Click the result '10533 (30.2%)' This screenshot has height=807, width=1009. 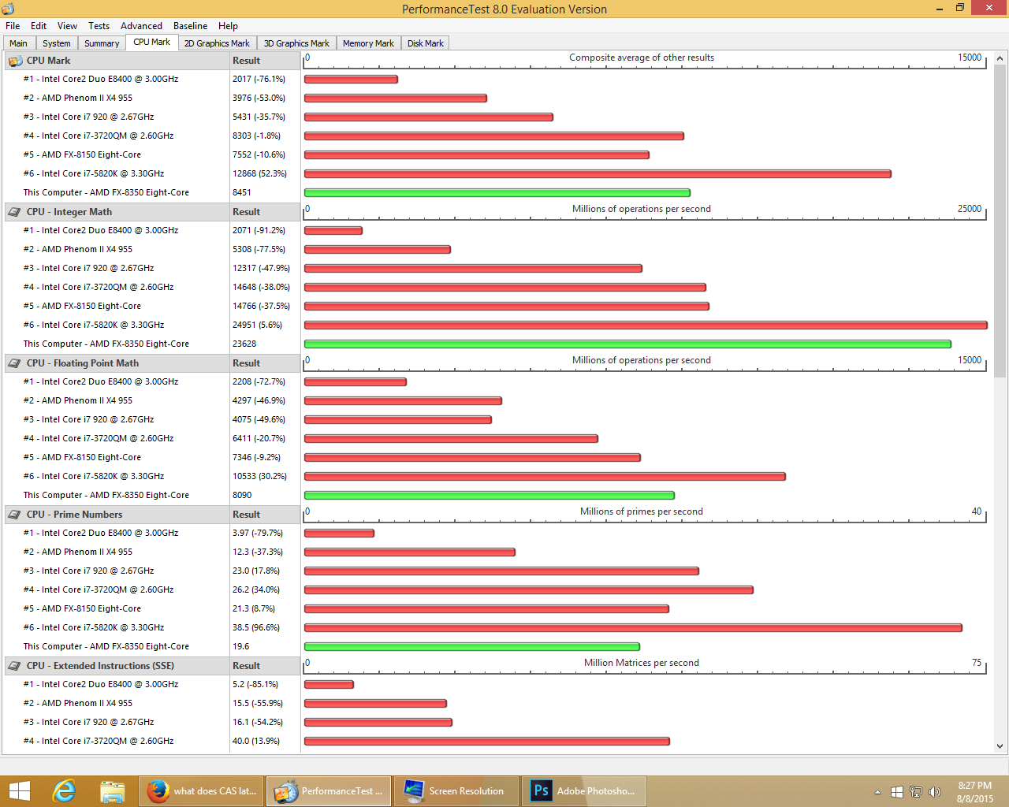259,476
